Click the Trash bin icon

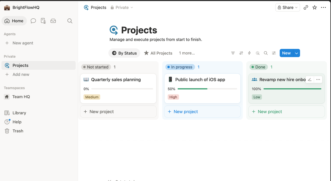click(x=7, y=131)
